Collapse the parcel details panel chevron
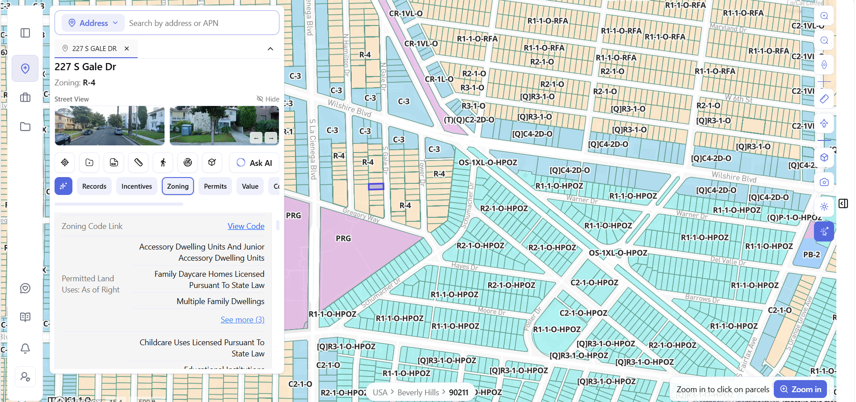Image resolution: width=856 pixels, height=402 pixels. [270, 49]
